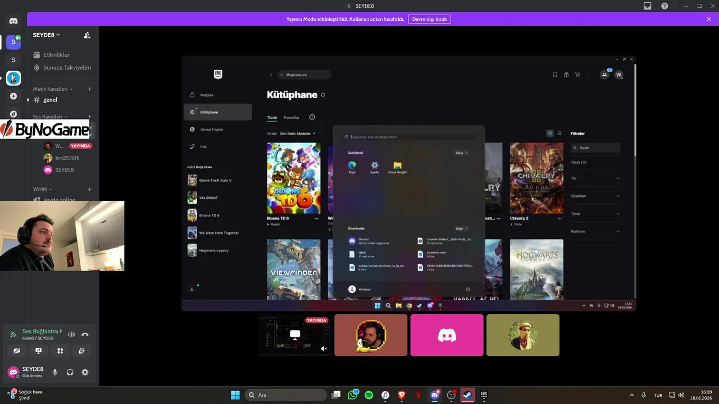Select the blue S server with speaker badge
This screenshot has height=404, width=719.
click(x=13, y=42)
